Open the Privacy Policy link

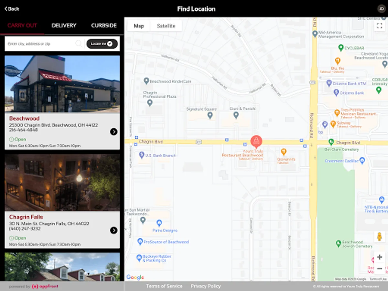click(206, 286)
